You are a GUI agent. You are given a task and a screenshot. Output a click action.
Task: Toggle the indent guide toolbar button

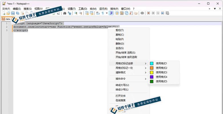coord(111,13)
